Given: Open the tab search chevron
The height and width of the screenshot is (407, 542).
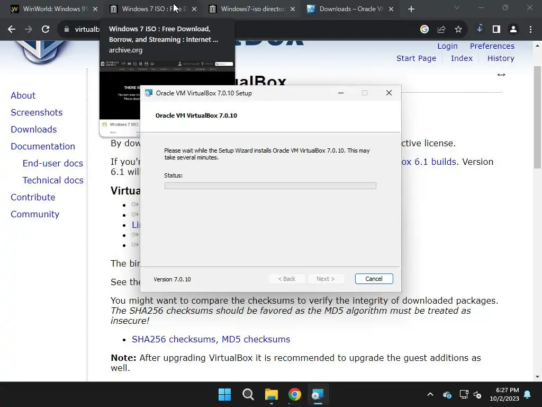Looking at the screenshot, I should [457, 7].
